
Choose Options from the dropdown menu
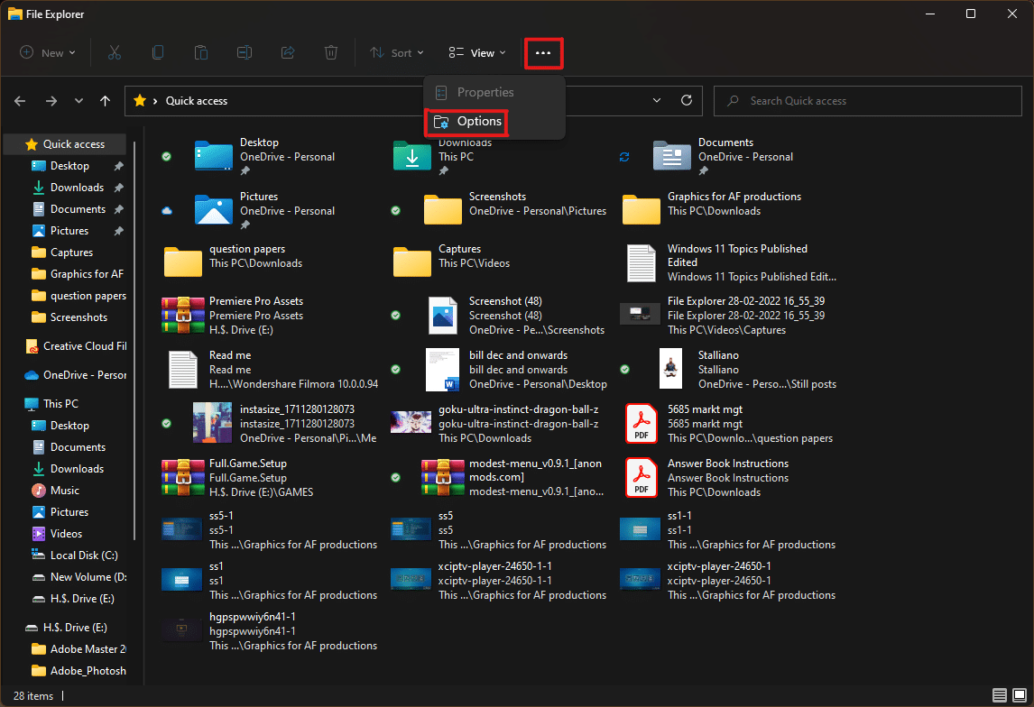click(466, 121)
